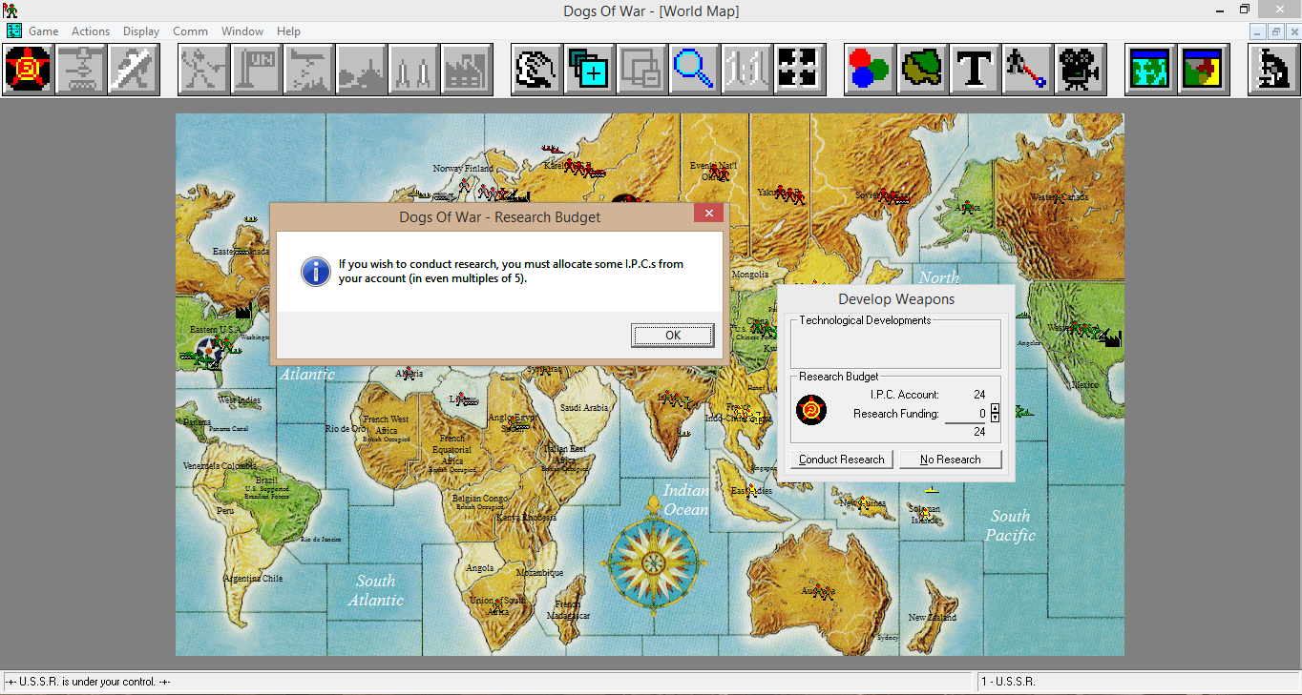The width and height of the screenshot is (1302, 695).
Task: Click the greyed 1:1 scale toolbar icon
Action: (x=746, y=70)
